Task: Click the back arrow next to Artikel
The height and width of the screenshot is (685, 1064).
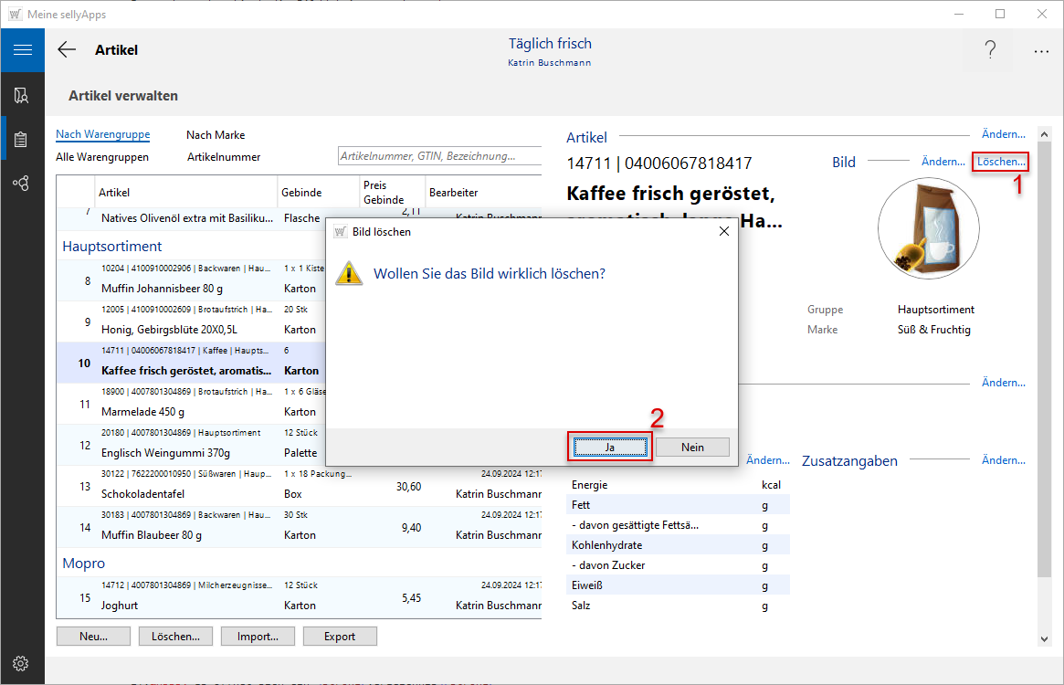Action: 67,50
